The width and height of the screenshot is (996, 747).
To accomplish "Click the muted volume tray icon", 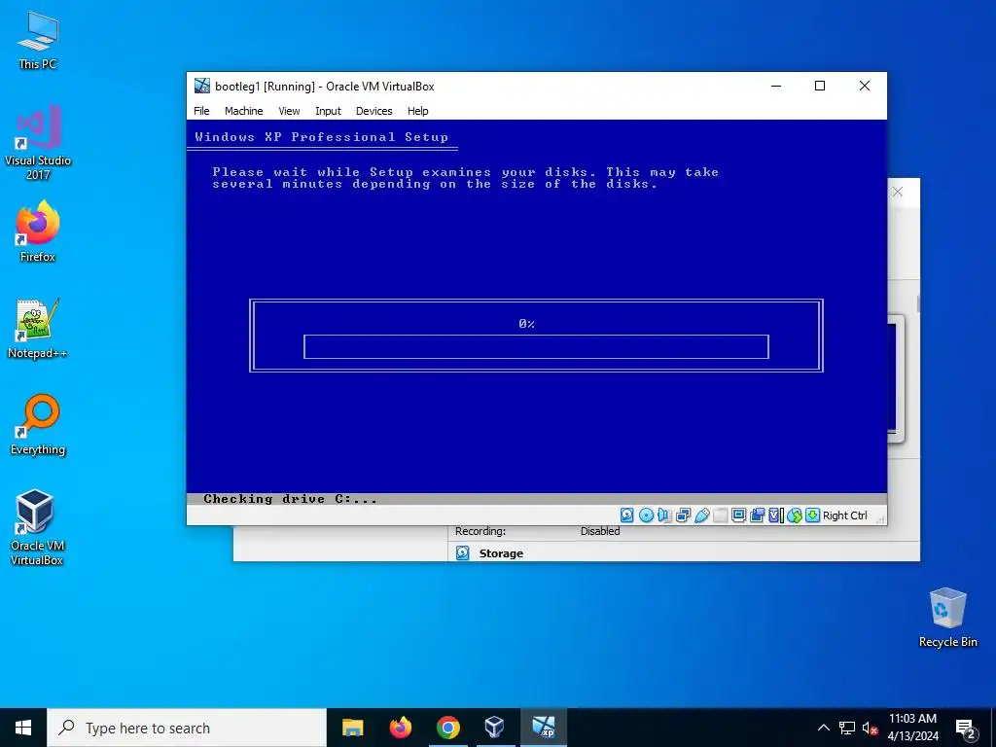I will point(870,728).
